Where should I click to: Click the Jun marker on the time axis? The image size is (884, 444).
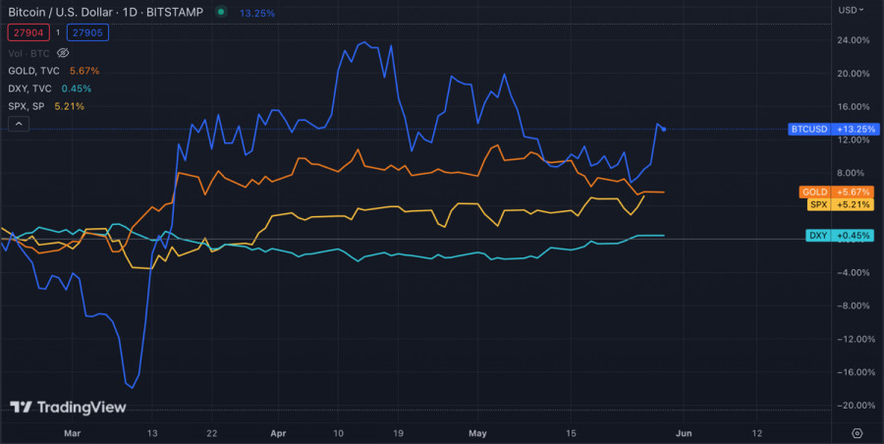[x=686, y=432]
